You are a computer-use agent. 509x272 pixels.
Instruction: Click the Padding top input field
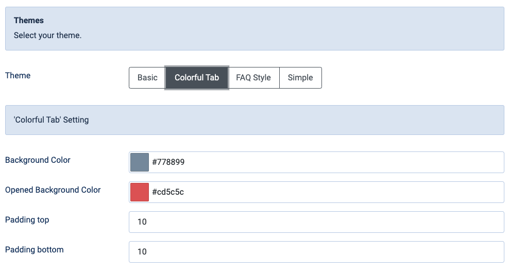[x=316, y=222]
